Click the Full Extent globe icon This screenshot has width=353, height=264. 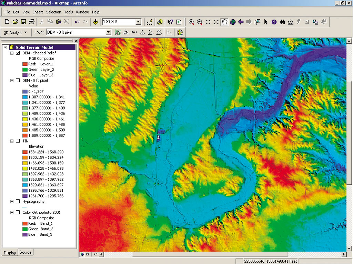click(233, 22)
